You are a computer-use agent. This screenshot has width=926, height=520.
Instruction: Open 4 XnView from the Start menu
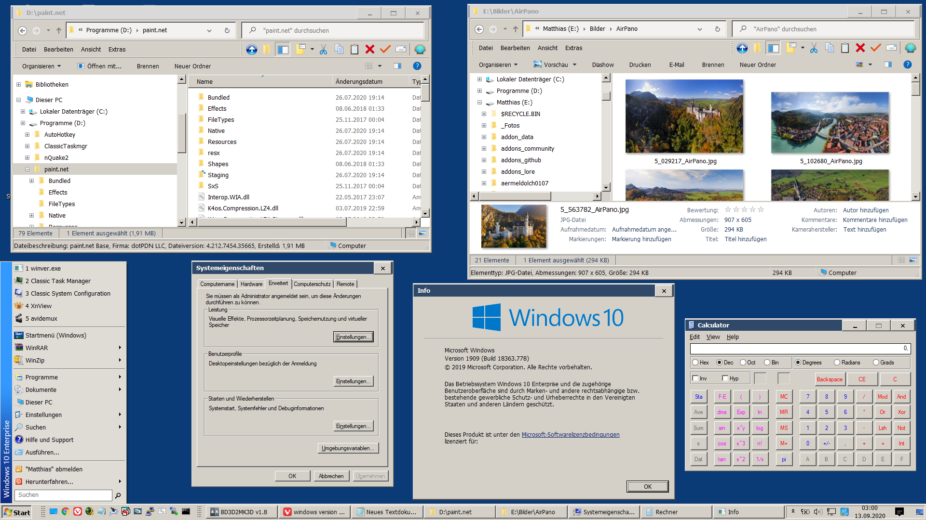(38, 306)
